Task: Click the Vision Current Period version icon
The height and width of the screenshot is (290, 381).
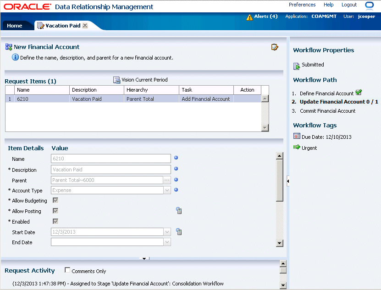Action: click(x=116, y=80)
